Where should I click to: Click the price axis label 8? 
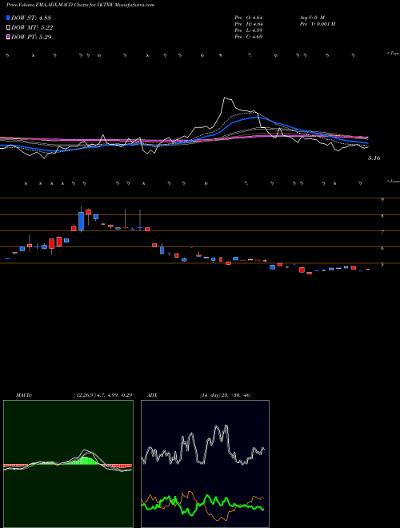click(382, 216)
